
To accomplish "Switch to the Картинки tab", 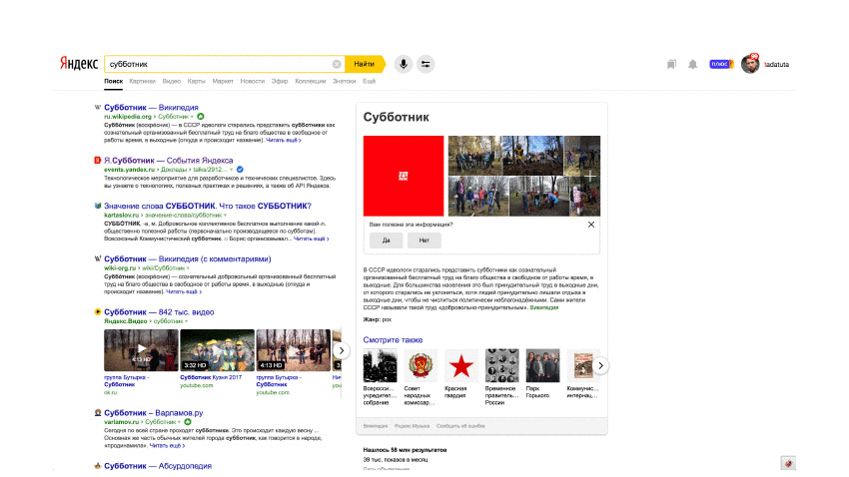I will coord(143,81).
